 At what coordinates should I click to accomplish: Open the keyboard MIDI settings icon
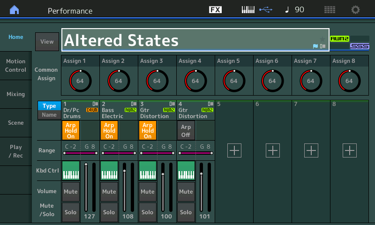pos(248,10)
